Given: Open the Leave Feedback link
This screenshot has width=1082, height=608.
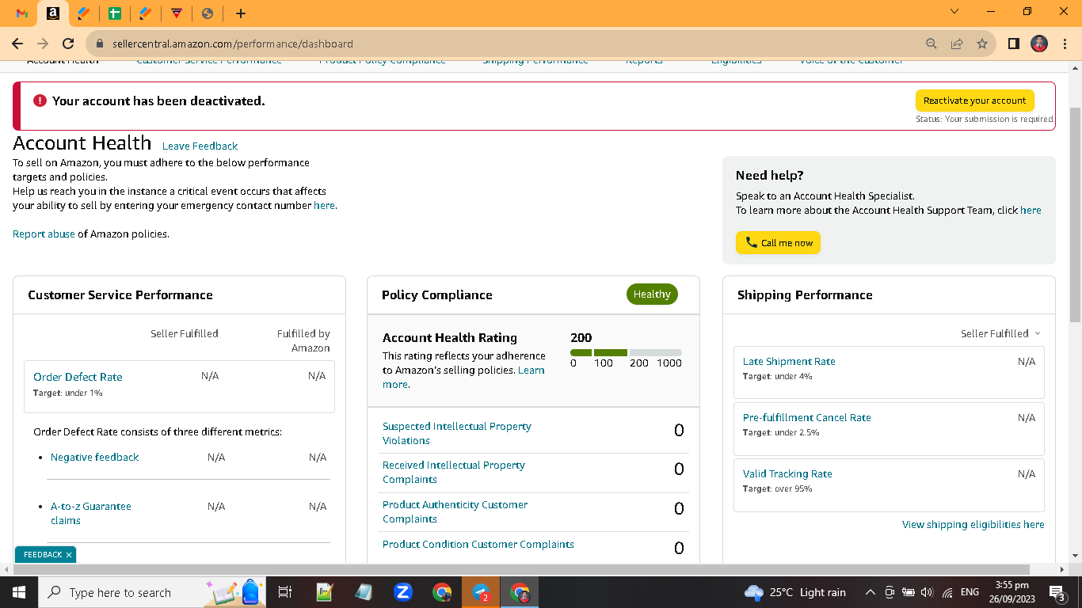Looking at the screenshot, I should 200,146.
